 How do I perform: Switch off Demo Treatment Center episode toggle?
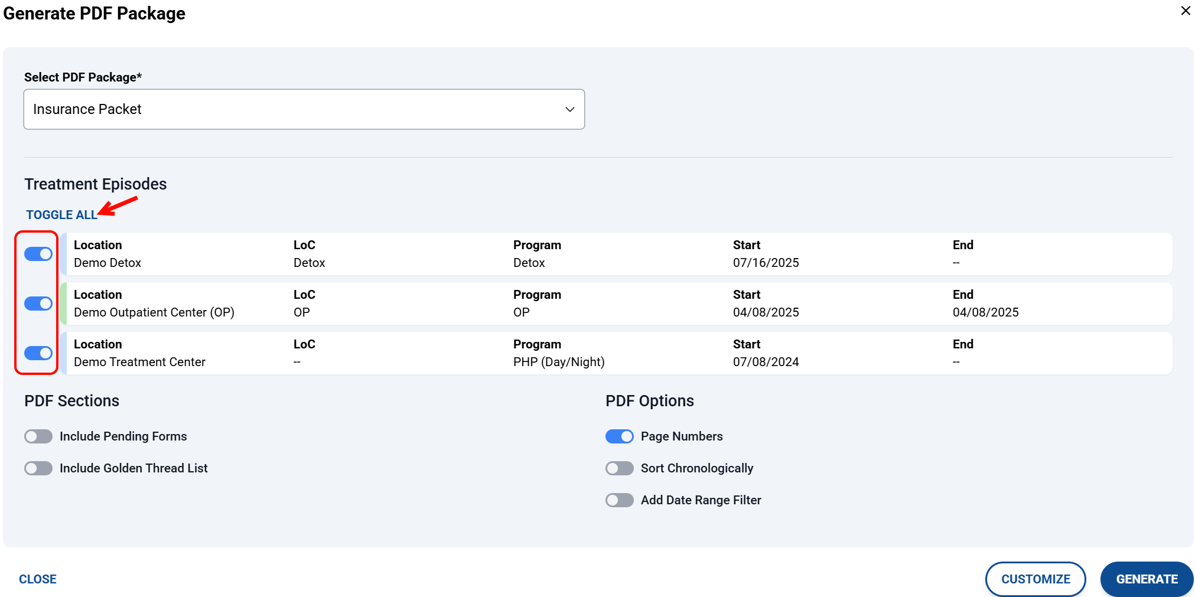[38, 353]
